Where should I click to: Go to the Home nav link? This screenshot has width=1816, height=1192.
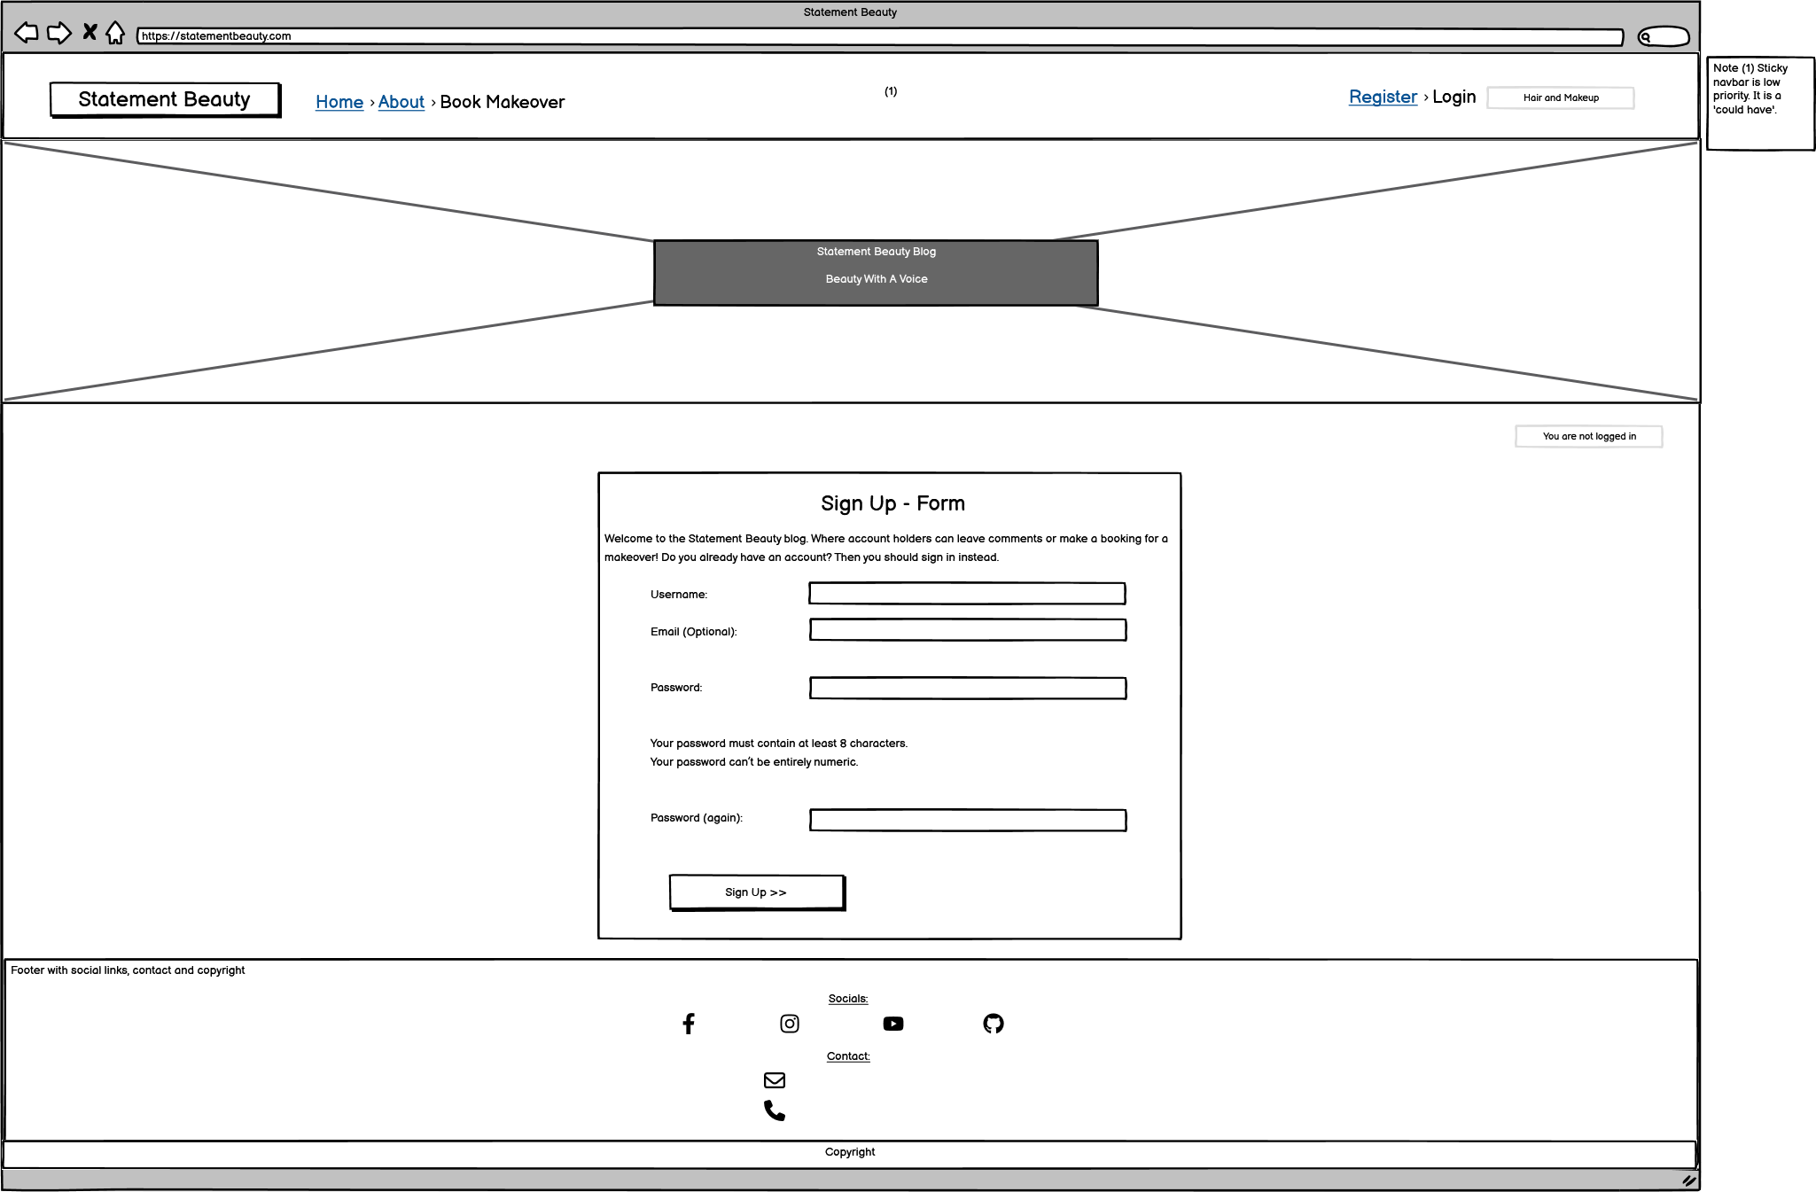point(339,102)
